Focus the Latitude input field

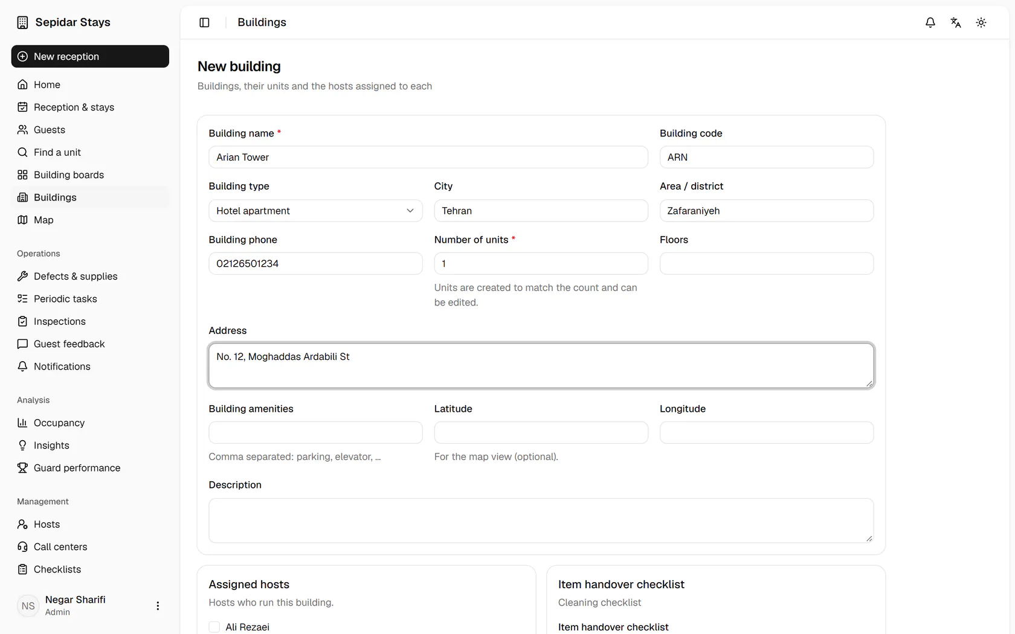coord(541,433)
